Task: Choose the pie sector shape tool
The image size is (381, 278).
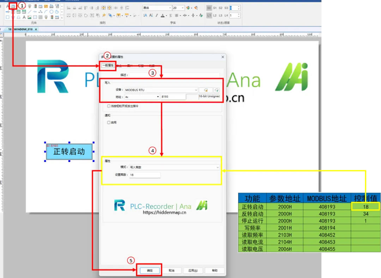Action: pyautogui.click(x=57, y=12)
